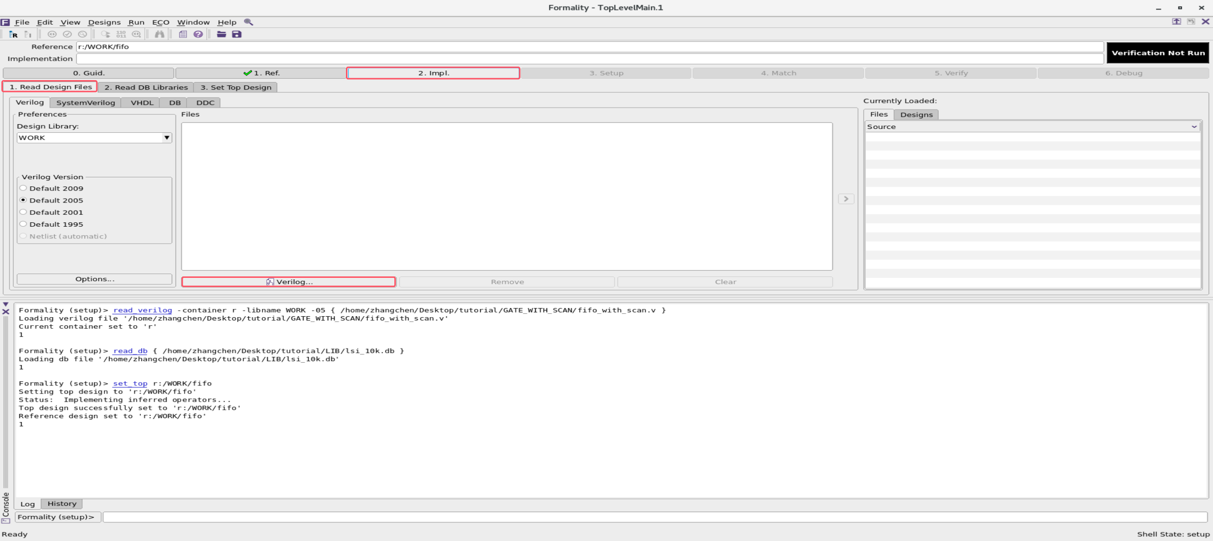Open the reference design hierarchy browser icon

(x=13, y=34)
